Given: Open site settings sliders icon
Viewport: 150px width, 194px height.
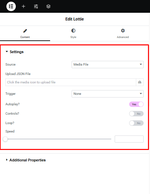Looking at the screenshot, I should [x=36, y=6].
